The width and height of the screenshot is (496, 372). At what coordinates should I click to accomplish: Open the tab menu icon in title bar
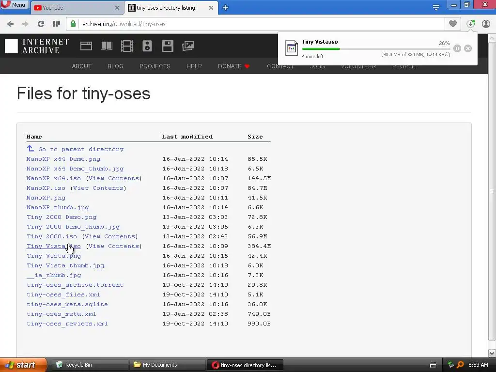436,8
